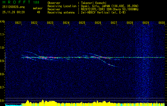The width and height of the screenshot is (167, 106).
Task: Click the 0.9 kHz axis label
Action: (2, 61)
